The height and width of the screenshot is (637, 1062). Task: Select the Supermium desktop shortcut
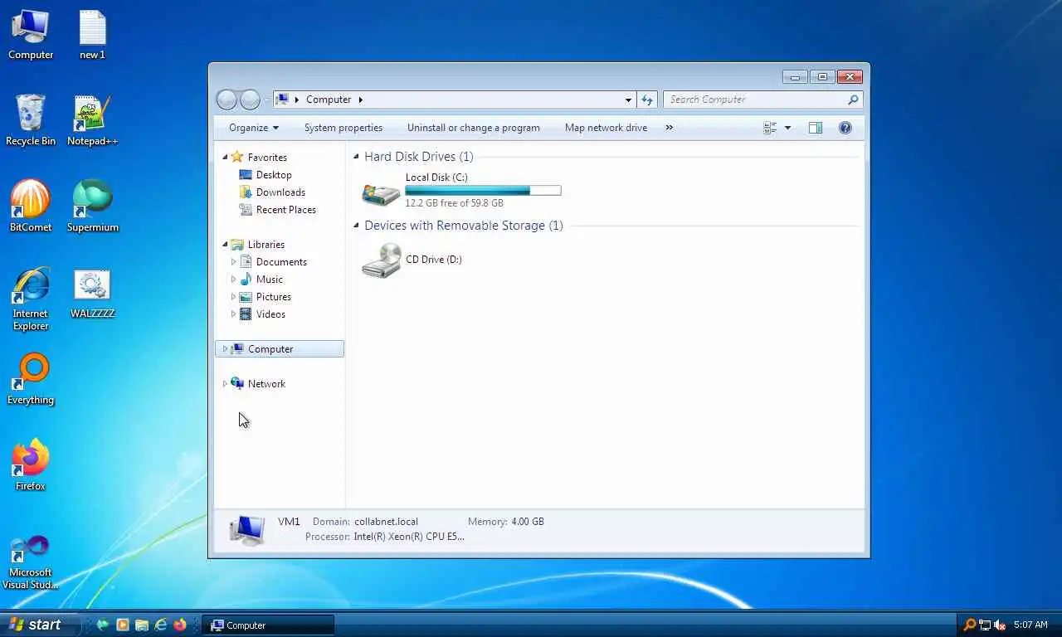click(92, 207)
